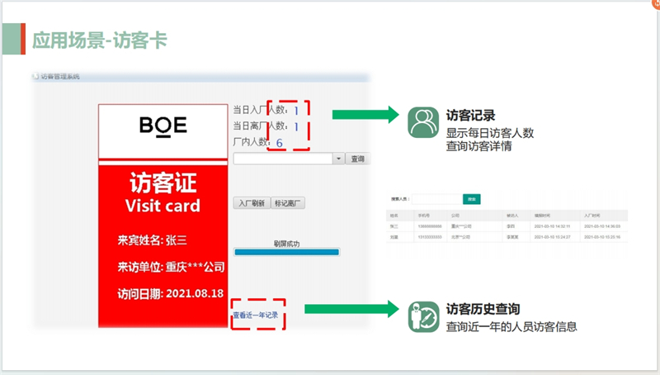Click the 访客历史查询 heading
Viewport: 660px width, 375px height.
483,309
